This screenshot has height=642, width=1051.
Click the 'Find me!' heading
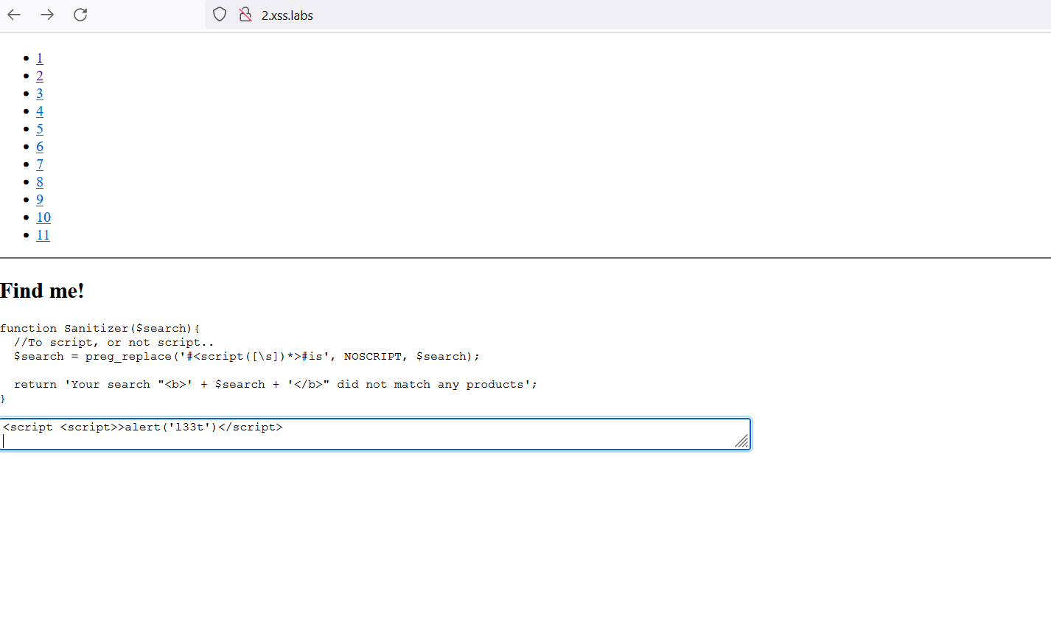pos(42,291)
